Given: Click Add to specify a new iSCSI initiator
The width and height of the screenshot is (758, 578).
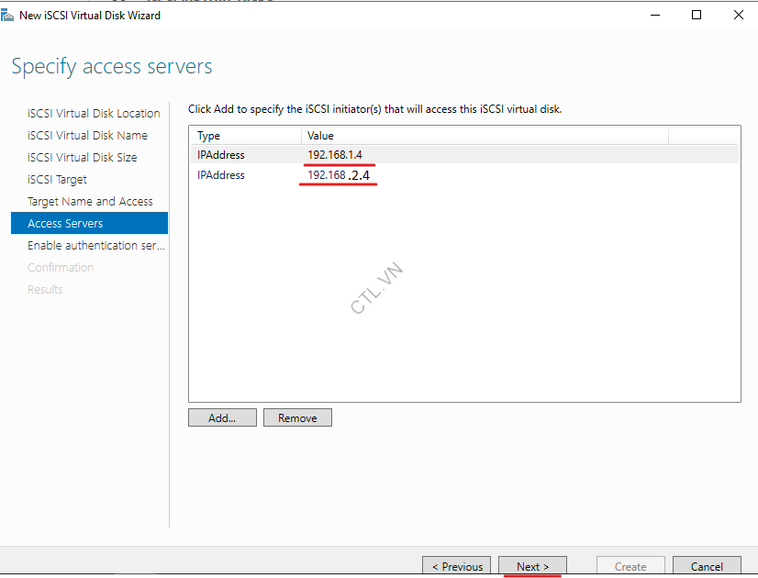Looking at the screenshot, I should pos(222,417).
